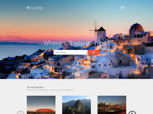This screenshot has width=153, height=114.
Task: Open the city skyline night thumbnail
Action: [112, 105]
